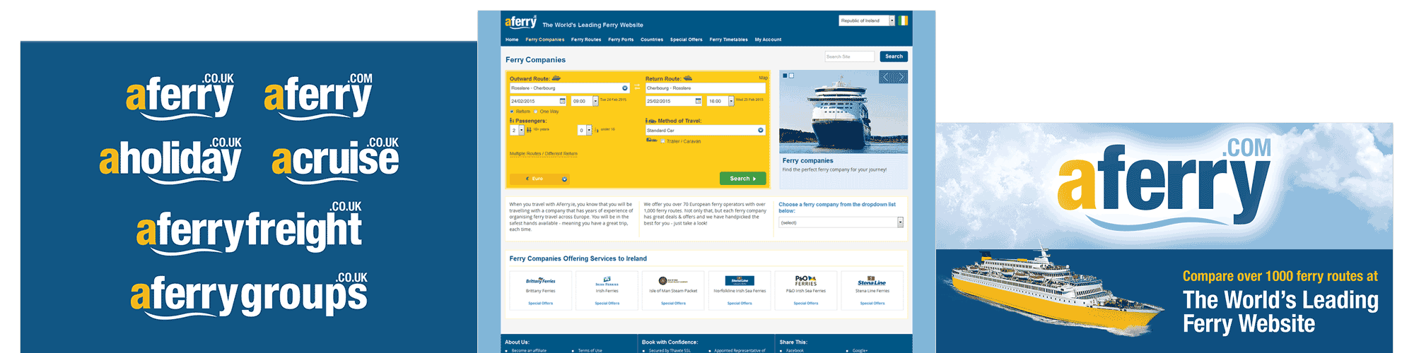Show previous slide in ferry image carousel
Viewport: 1414px width, 353px height.
point(886,77)
